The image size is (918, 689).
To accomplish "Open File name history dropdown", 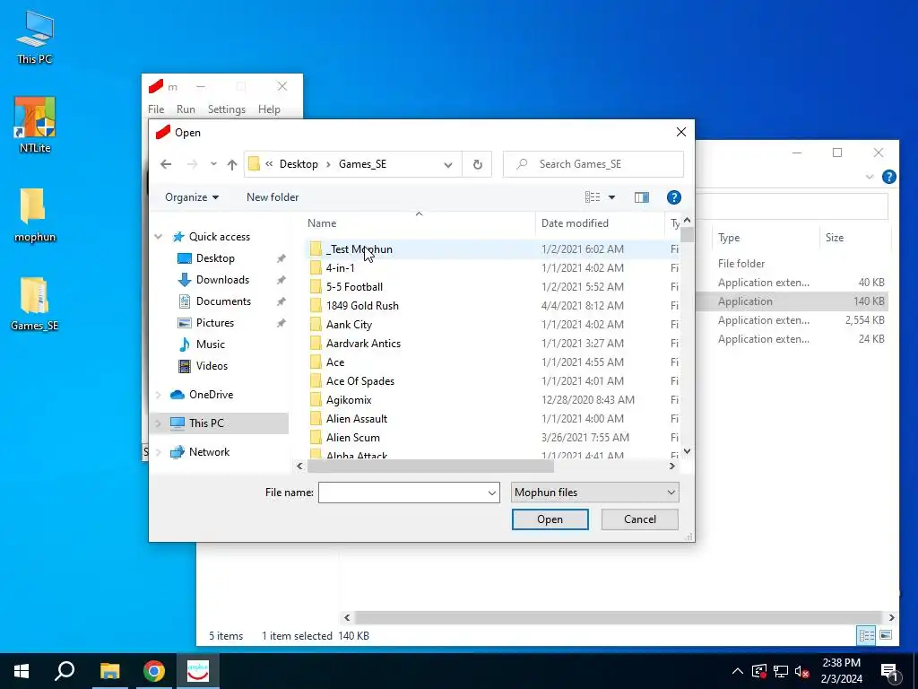I will tap(492, 493).
